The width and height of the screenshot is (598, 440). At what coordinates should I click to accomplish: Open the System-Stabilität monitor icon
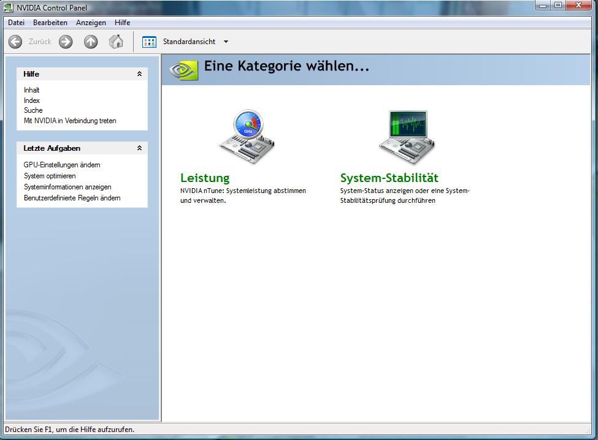click(407, 137)
